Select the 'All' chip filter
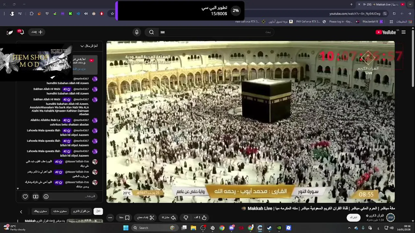This screenshot has width=415, height=233. [x=98, y=211]
